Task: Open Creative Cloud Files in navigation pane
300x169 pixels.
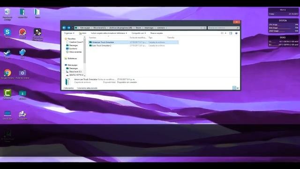Action: [x=75, y=42]
